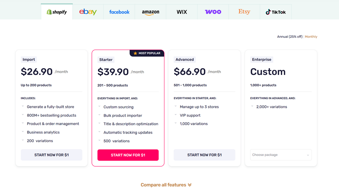Click the Amazon logo
Viewport: 339px width, 195px height.
coord(150,12)
